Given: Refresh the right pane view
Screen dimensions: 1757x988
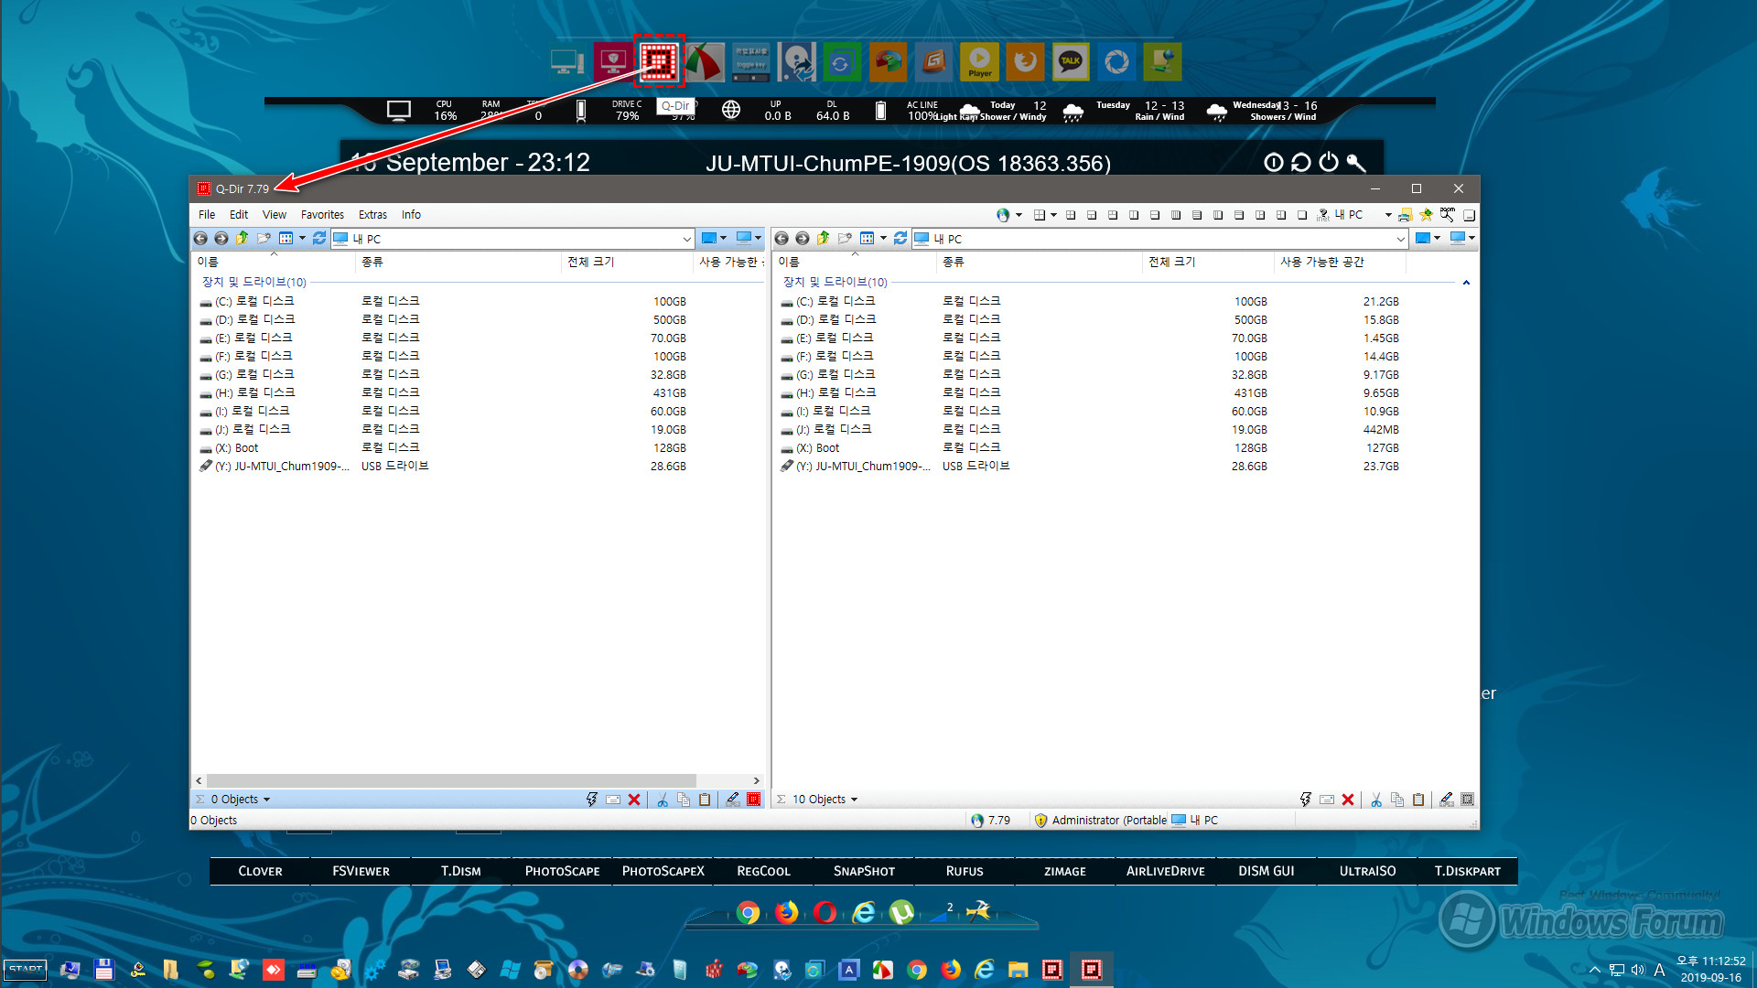Looking at the screenshot, I should pyautogui.click(x=900, y=239).
